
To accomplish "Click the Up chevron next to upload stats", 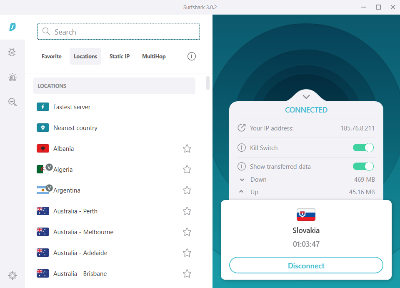I will pos(242,192).
